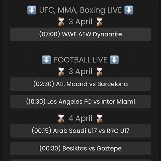Select the Besiktas vs Goztepe match
161x161 pixels.
[x=80, y=148]
